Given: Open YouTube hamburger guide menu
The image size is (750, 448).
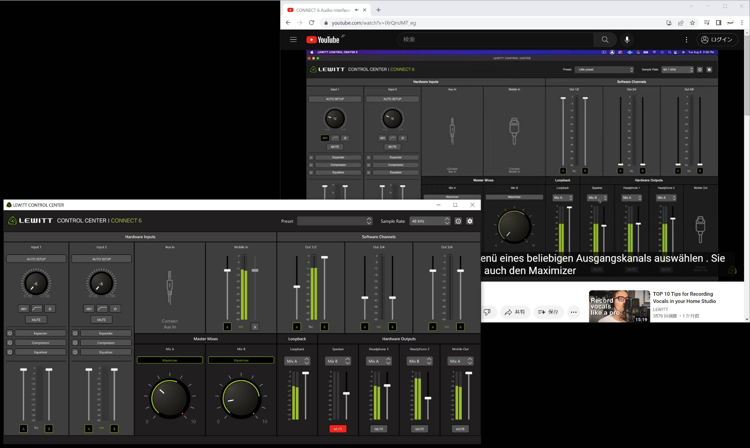Looking at the screenshot, I should coord(293,39).
